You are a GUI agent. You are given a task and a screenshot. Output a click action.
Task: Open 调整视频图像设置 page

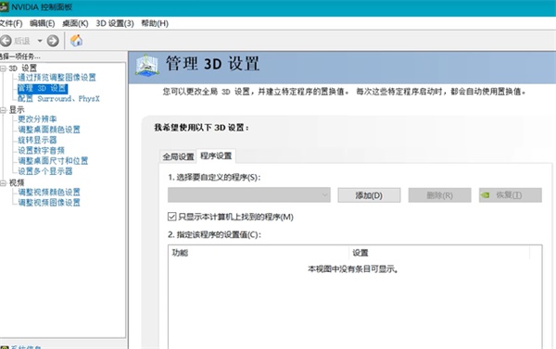tap(49, 203)
